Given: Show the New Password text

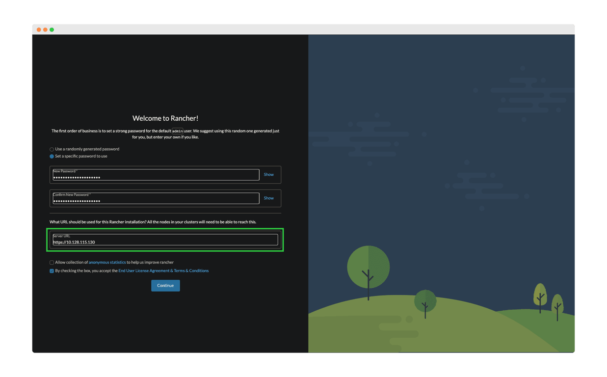Looking at the screenshot, I should pos(269,175).
